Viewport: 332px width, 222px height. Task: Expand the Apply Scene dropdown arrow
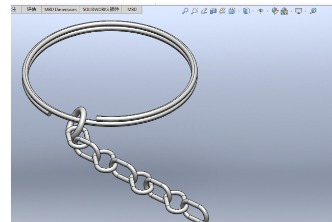(x=291, y=11)
